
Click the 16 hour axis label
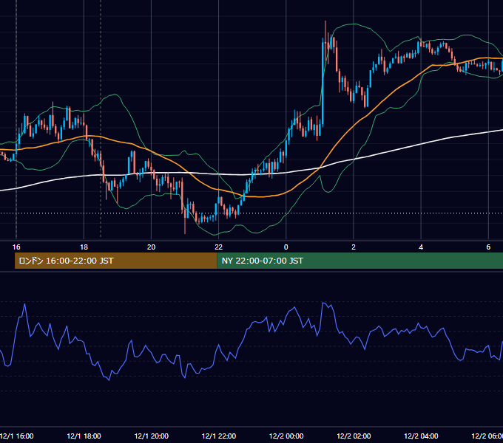point(16,247)
